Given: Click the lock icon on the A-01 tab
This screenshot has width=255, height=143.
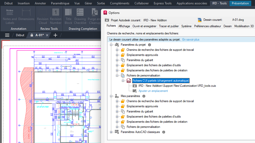Looking at the screenshot, I should (32, 35).
